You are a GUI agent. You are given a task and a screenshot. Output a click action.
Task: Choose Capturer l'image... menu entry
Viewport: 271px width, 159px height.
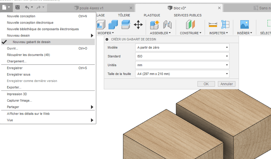[48, 100]
